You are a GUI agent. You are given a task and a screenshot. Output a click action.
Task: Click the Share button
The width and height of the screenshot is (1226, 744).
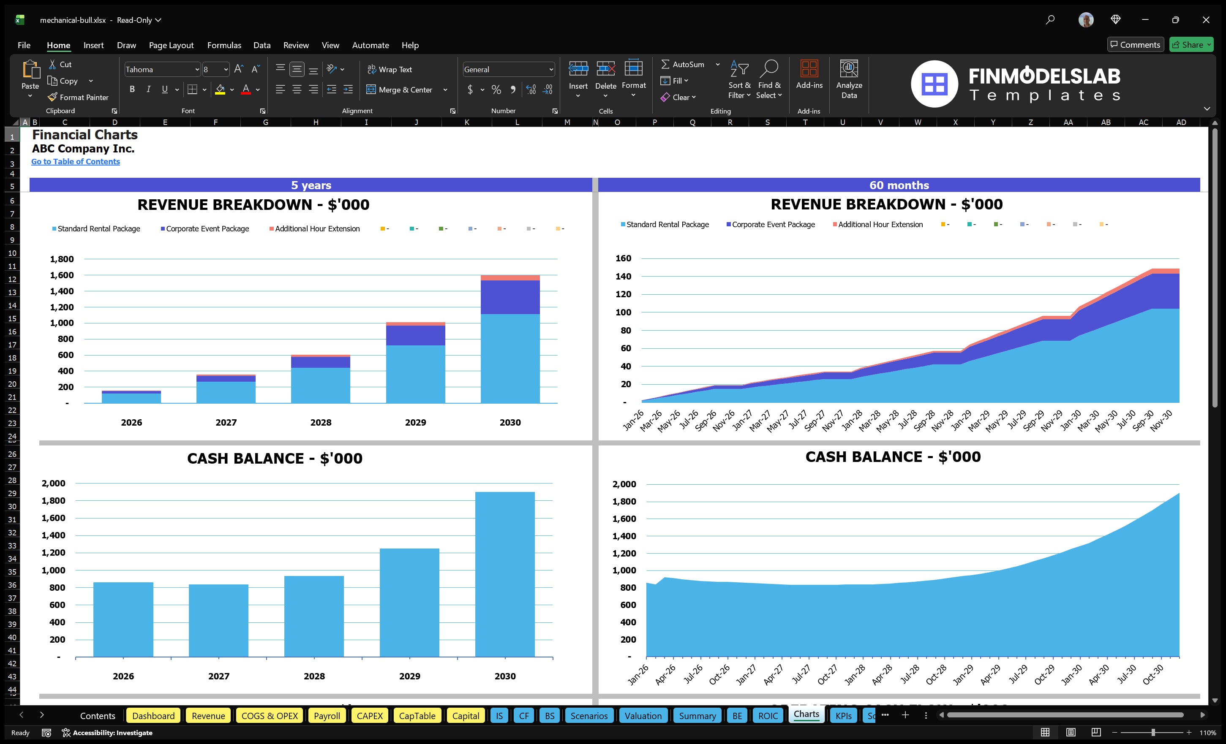point(1191,44)
